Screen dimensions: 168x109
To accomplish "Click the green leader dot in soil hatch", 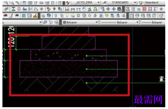I will point(86,83).
